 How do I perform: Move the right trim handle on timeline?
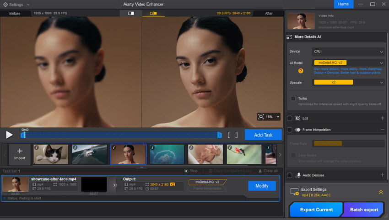pyautogui.click(x=220, y=135)
